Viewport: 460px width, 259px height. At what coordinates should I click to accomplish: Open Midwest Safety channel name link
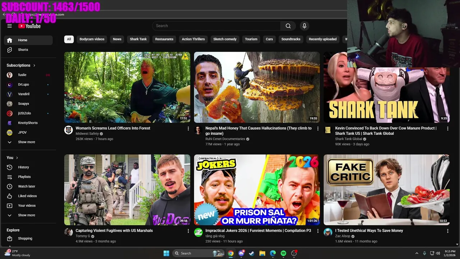tap(87, 133)
